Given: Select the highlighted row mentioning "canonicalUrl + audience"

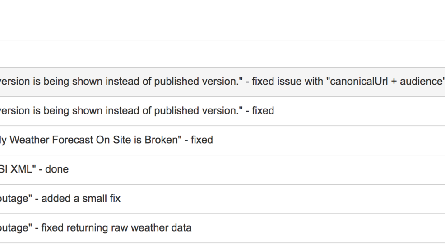Looking at the screenshot, I should tap(222, 82).
